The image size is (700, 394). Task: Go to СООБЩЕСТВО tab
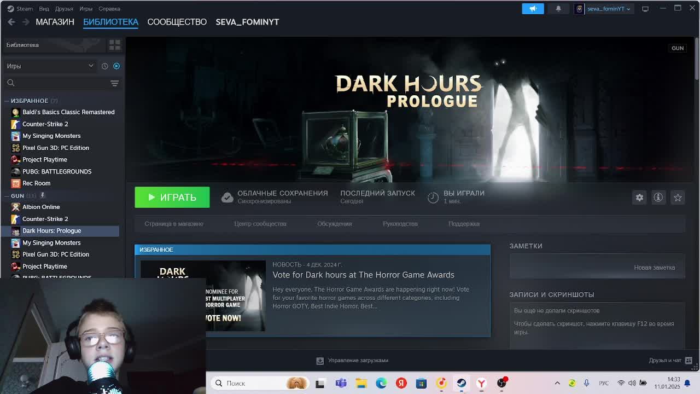coord(177,22)
